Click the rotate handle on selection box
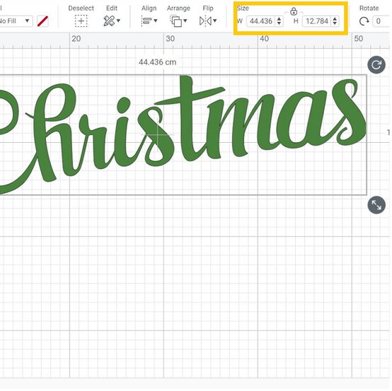 point(376,65)
